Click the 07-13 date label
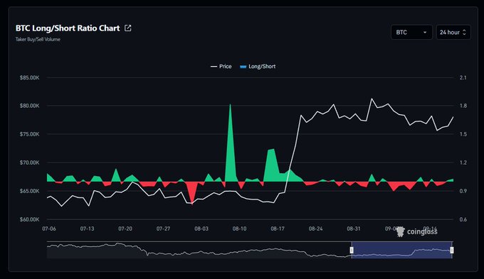Viewport: 484px width, 279px height. pyautogui.click(x=87, y=229)
